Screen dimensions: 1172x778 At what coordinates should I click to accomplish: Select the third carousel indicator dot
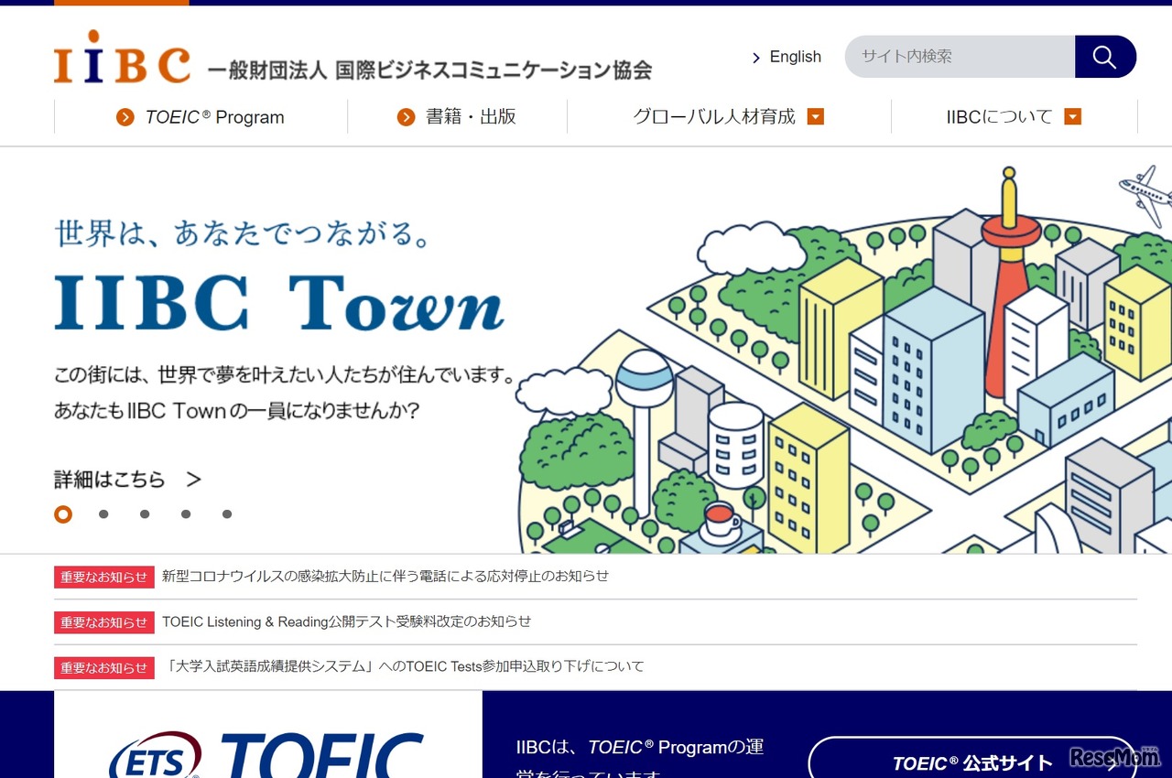tap(145, 514)
